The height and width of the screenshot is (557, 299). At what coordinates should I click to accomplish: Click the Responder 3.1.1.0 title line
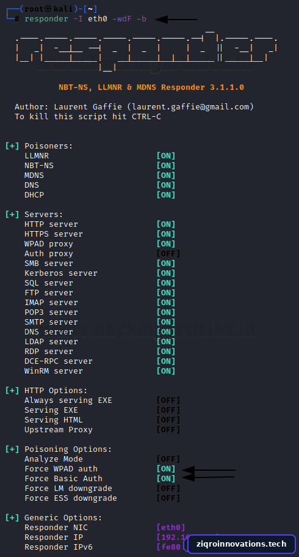151,87
